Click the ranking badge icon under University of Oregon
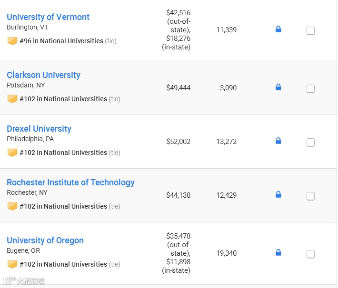Image resolution: width=338 pixels, height=288 pixels. pyautogui.click(x=12, y=265)
